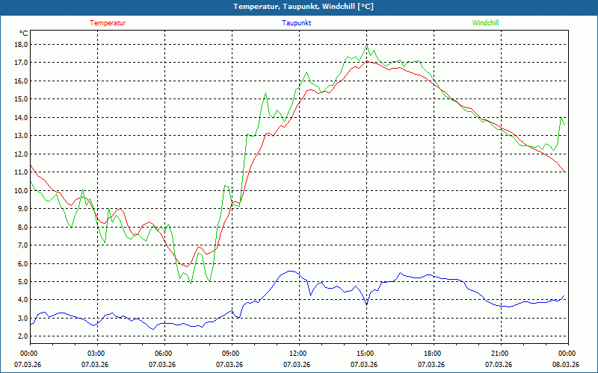
Task: Click the 12:00 time axis marker
Action: (298, 354)
